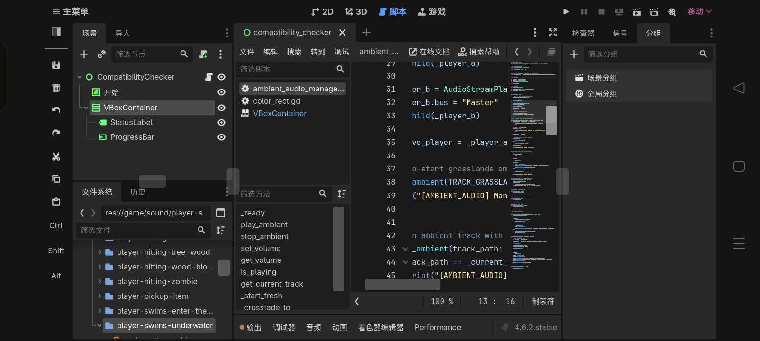
Task: Open the Performance bottom panel
Action: point(437,327)
